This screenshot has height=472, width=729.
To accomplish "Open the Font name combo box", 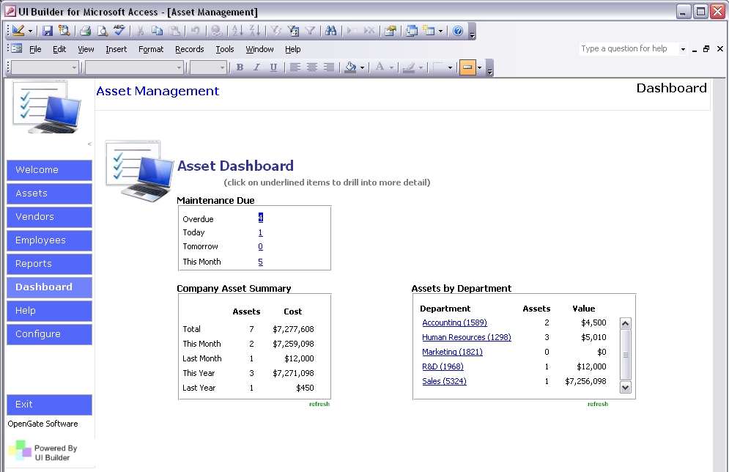I will (x=134, y=68).
